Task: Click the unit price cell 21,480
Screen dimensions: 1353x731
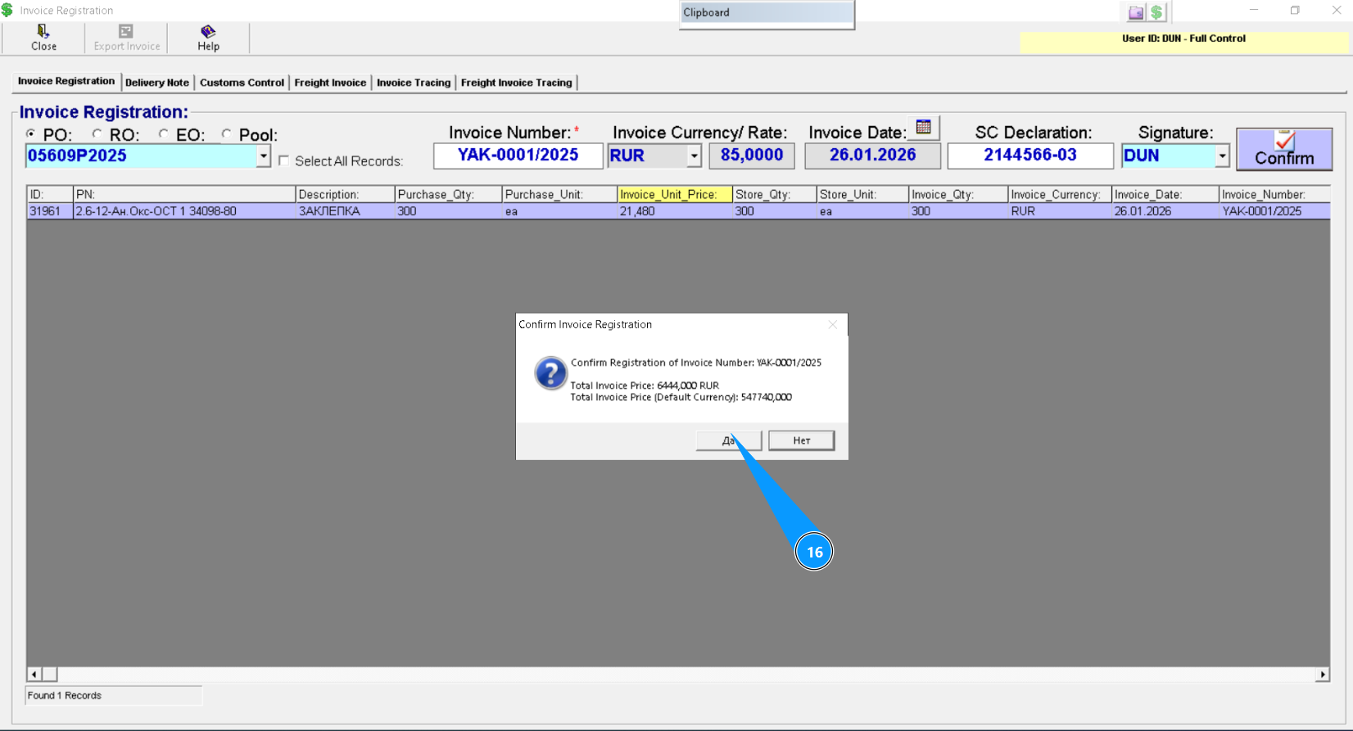Action: tap(675, 211)
